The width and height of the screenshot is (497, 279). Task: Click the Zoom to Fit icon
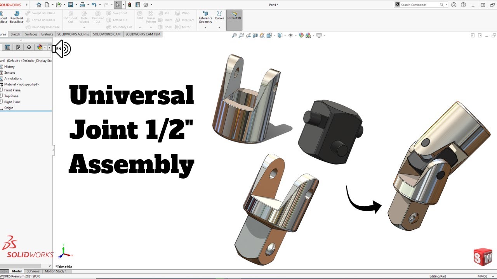pos(234,35)
